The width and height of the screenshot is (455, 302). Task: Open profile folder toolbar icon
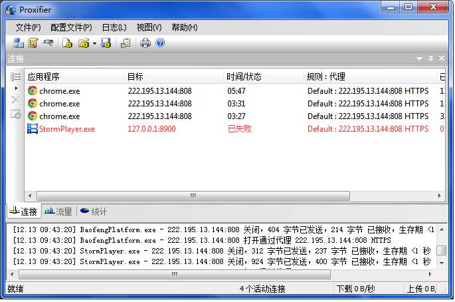pos(84,43)
